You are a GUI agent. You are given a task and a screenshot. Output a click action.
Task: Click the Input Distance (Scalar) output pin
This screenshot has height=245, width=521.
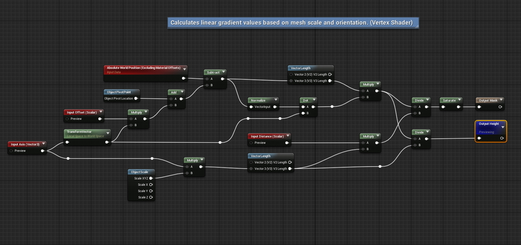coord(287,143)
